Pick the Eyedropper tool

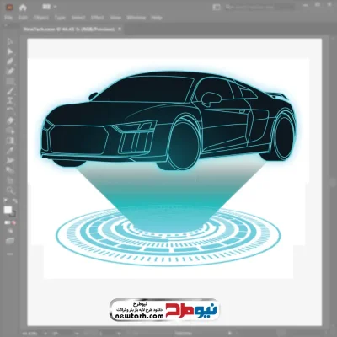tap(10, 150)
